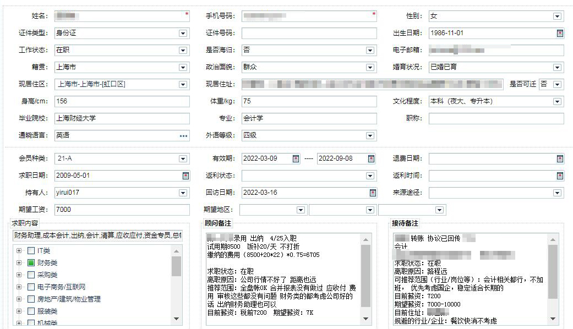This screenshot has width=573, height=329.
Task: Expand the 房地产/建筑/物业管理 tree node
Action: point(19,299)
